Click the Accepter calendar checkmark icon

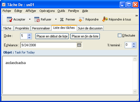(10, 19)
